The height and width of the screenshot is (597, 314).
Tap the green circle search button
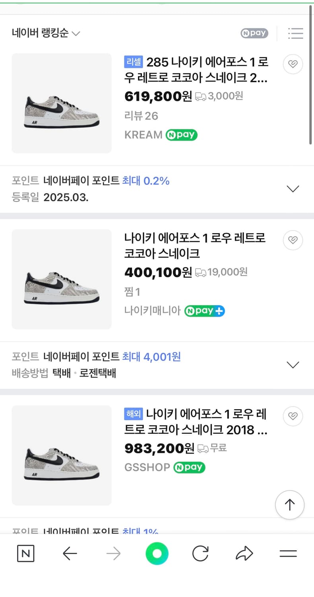coord(157,554)
